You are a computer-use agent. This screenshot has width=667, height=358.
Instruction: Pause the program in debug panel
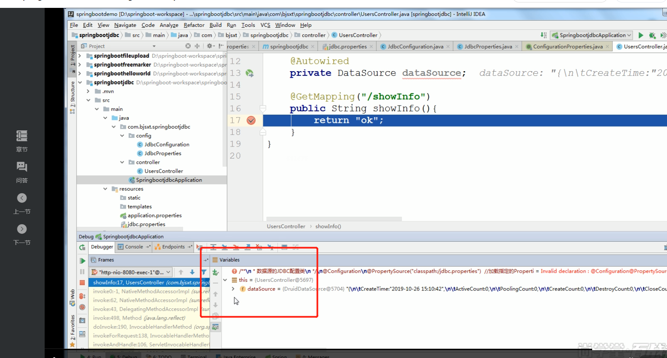coord(82,272)
